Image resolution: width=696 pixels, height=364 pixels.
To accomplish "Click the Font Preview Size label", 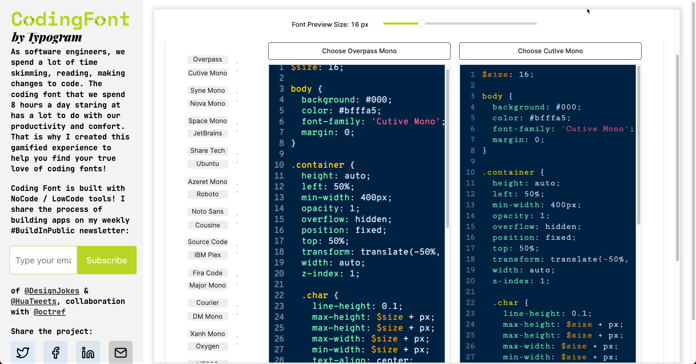I will (330, 25).
